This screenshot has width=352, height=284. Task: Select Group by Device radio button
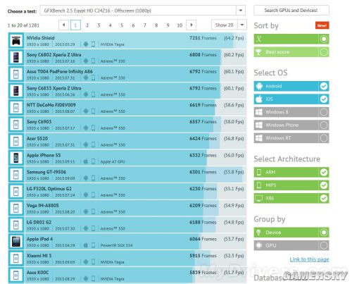324,233
